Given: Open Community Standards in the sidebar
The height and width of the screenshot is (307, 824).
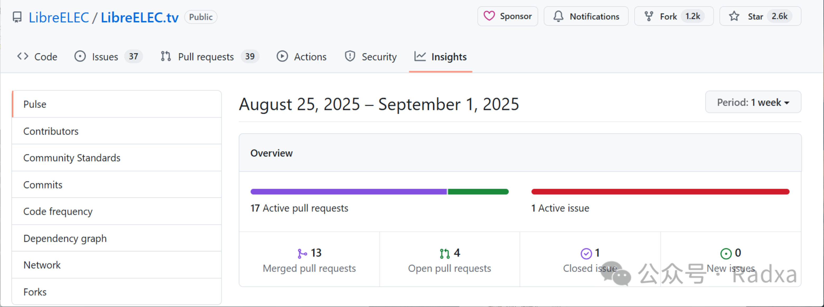Looking at the screenshot, I should coord(117,158).
